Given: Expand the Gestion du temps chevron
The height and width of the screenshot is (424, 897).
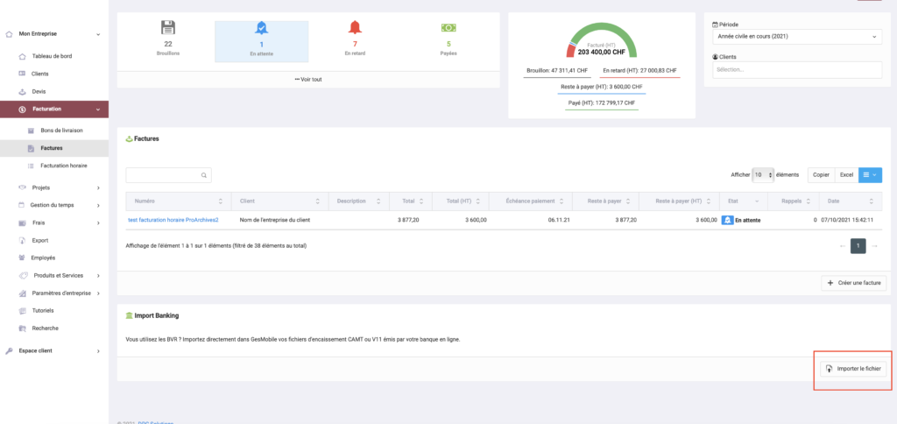Looking at the screenshot, I should click(x=98, y=205).
